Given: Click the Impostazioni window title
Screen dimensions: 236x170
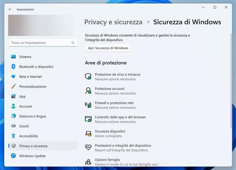Looking at the screenshot, I should pyautogui.click(x=25, y=9).
